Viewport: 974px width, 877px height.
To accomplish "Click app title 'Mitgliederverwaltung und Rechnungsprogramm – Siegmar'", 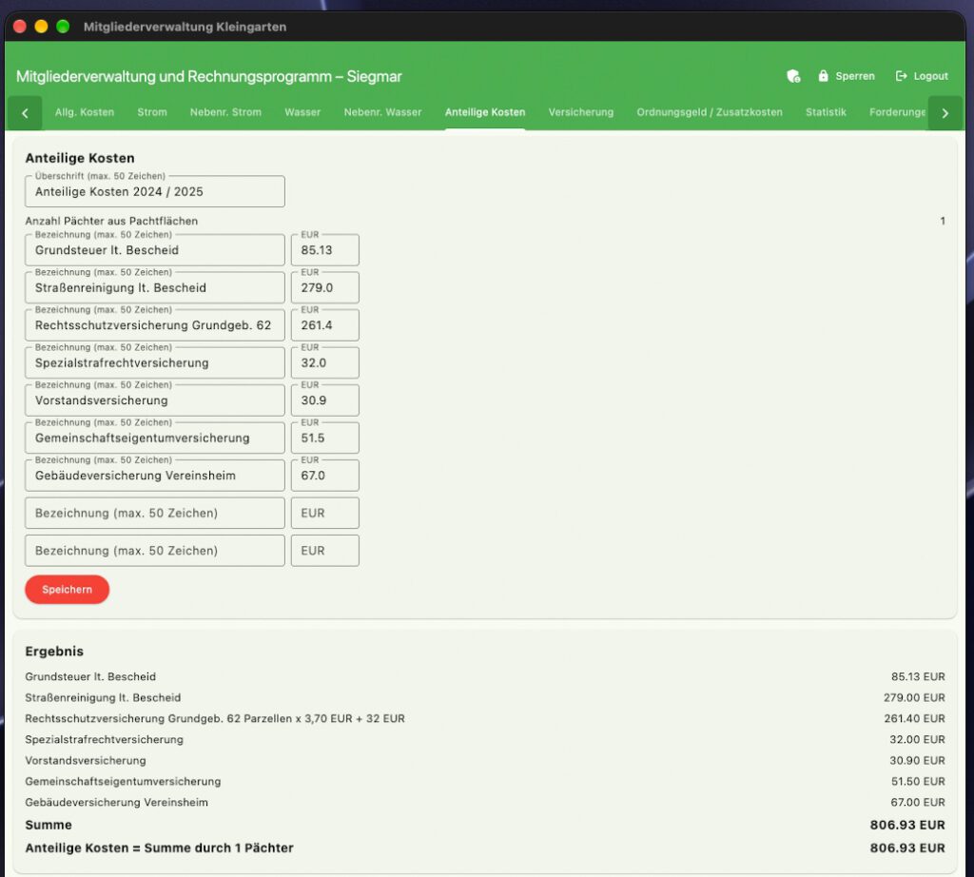I will (208, 76).
